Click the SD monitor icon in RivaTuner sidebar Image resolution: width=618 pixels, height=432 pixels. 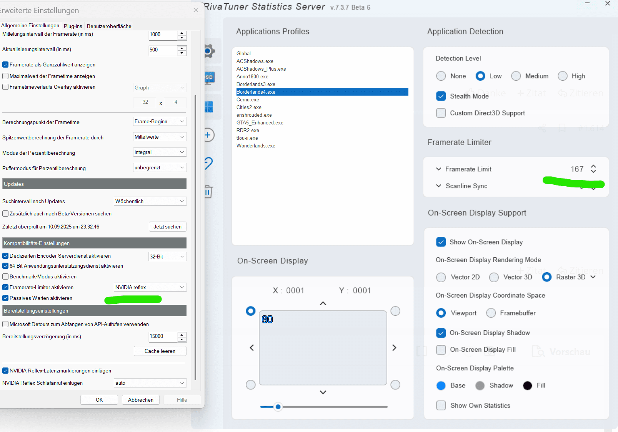(x=209, y=78)
